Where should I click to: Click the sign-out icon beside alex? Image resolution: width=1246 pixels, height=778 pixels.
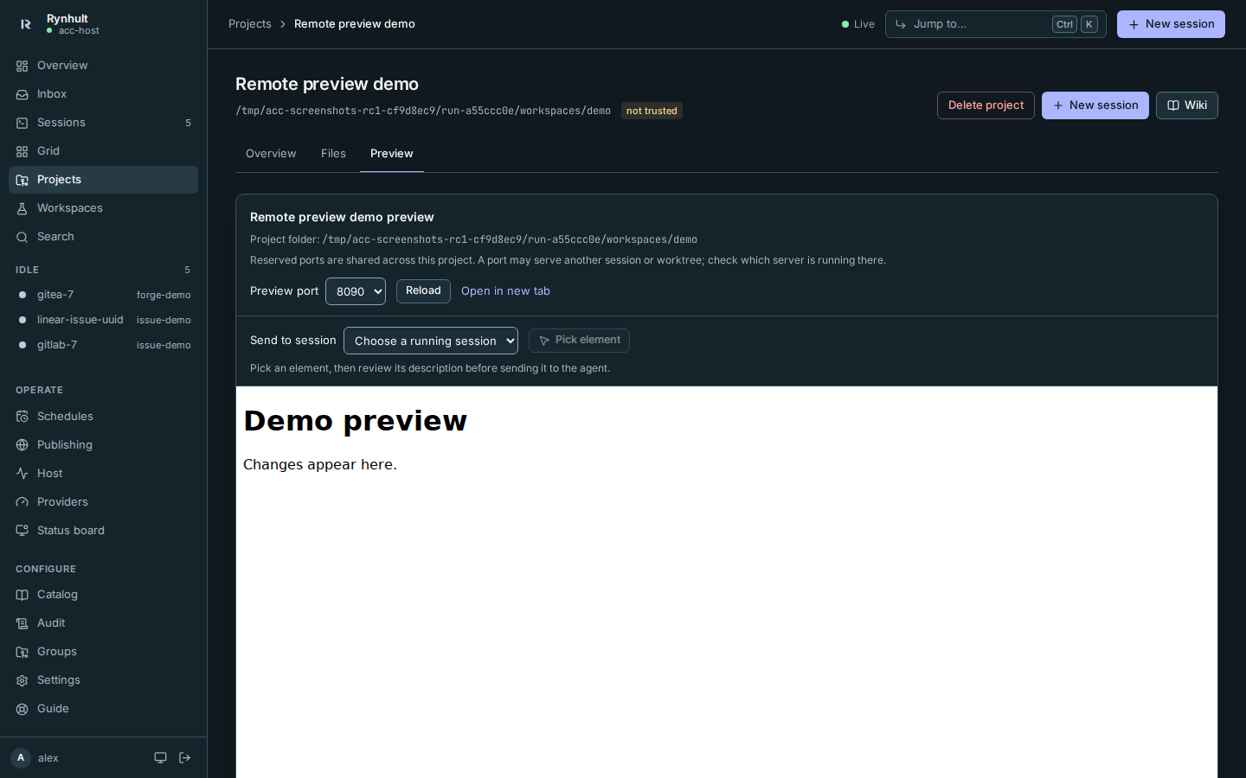click(x=184, y=758)
